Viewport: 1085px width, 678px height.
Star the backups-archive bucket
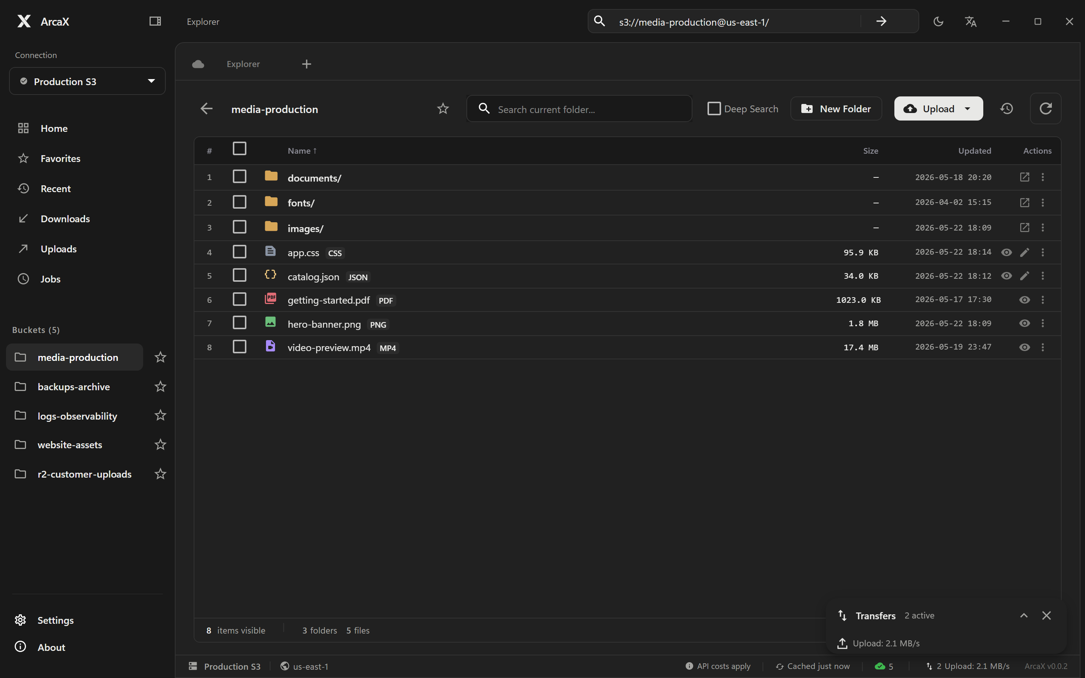pyautogui.click(x=160, y=386)
